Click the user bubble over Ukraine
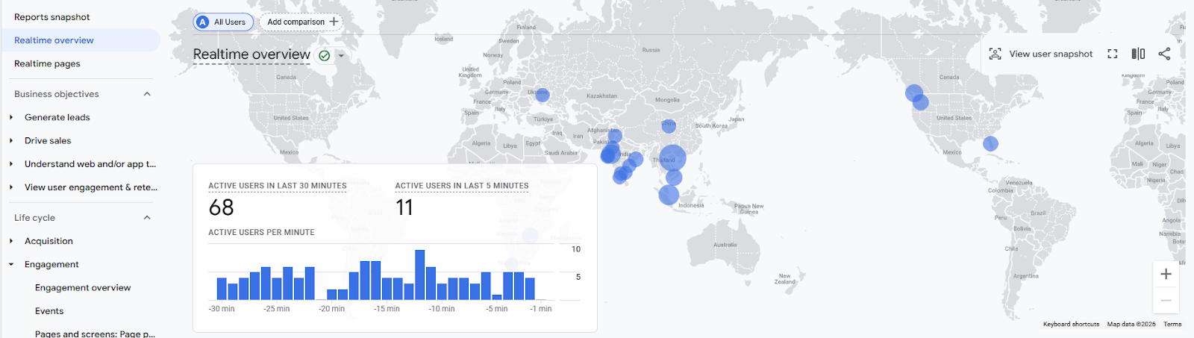 [x=543, y=95]
